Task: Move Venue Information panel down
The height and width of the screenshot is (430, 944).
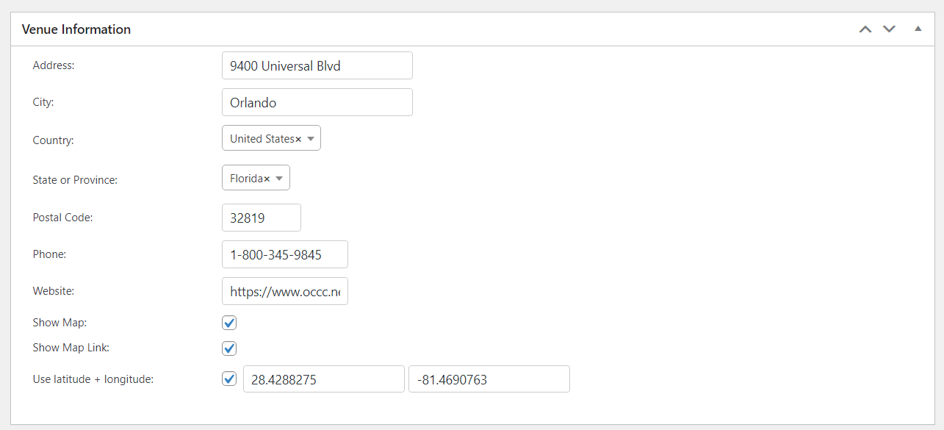Action: tap(890, 29)
